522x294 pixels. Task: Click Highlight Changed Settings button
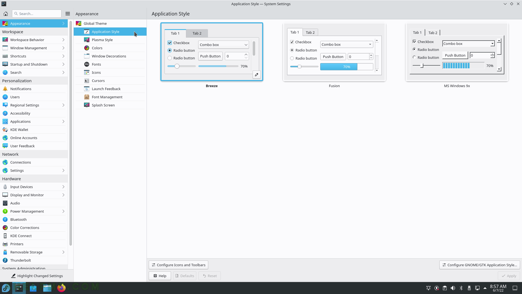(x=37, y=276)
